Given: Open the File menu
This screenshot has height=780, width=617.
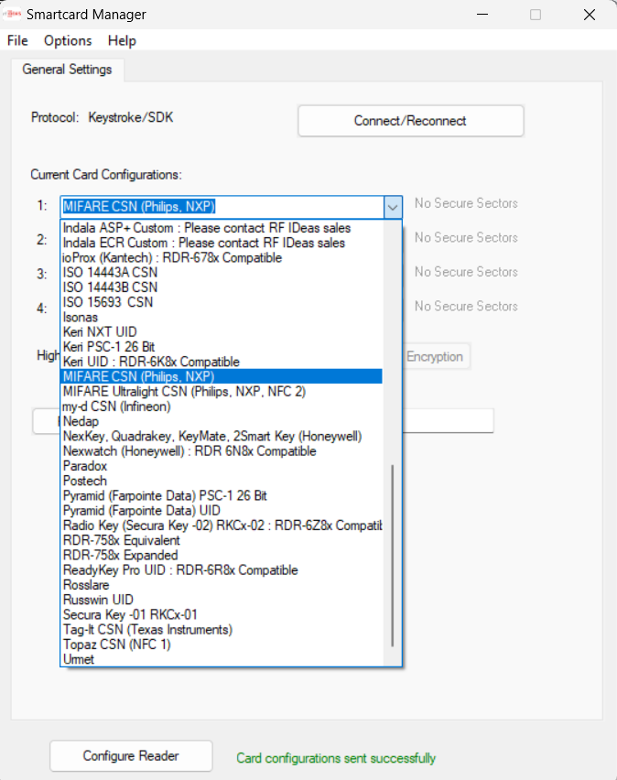Looking at the screenshot, I should pos(17,41).
